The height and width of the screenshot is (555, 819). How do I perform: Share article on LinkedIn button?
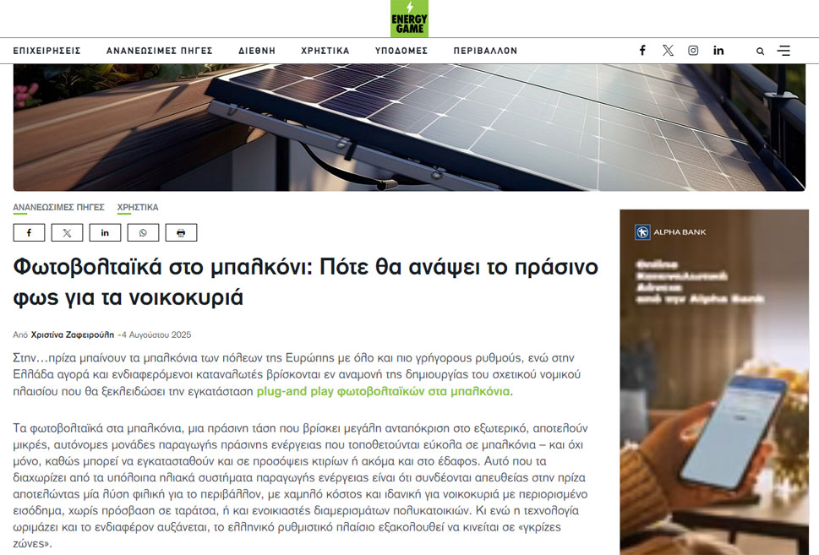(x=105, y=233)
